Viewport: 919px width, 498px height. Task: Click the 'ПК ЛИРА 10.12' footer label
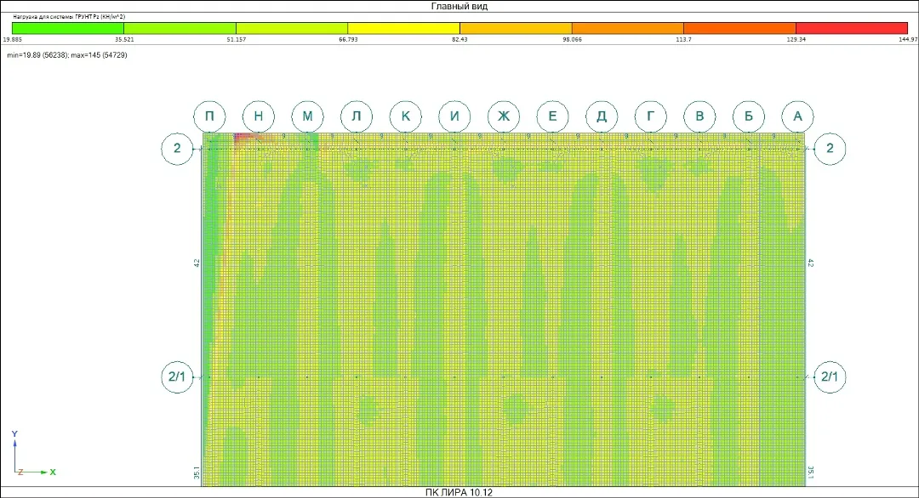459,492
